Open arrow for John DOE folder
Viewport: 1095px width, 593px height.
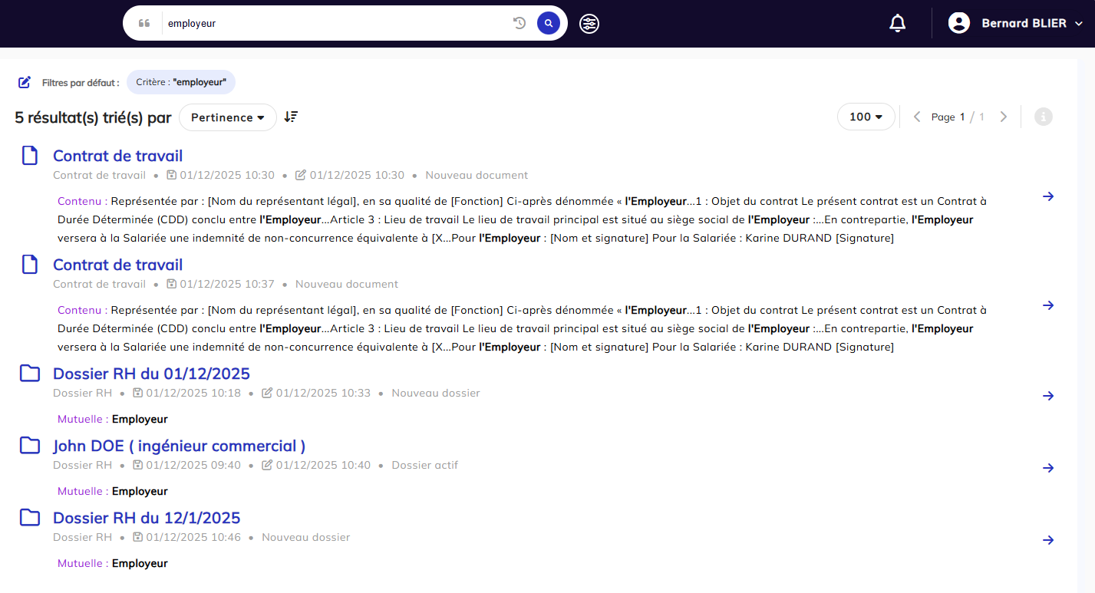point(1048,468)
